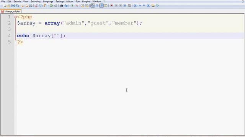The height and width of the screenshot is (137, 245).
Task: Click the yellow folder-like plugin icon
Action: (x=153, y=6)
